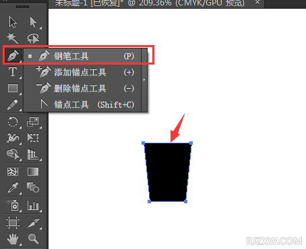Close the 未标题-1 document tab
The image size is (306, 249).
click(257, 2)
